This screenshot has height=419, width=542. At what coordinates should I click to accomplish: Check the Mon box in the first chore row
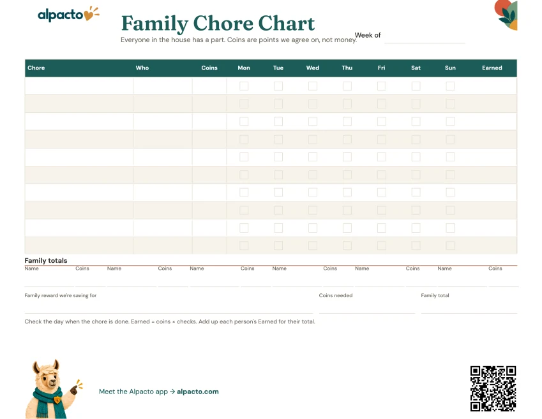click(x=244, y=85)
